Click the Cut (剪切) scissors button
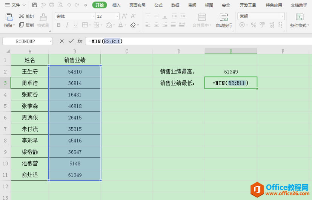 click(26, 16)
